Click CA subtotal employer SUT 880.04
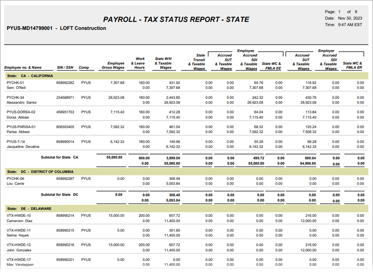 (310, 158)
